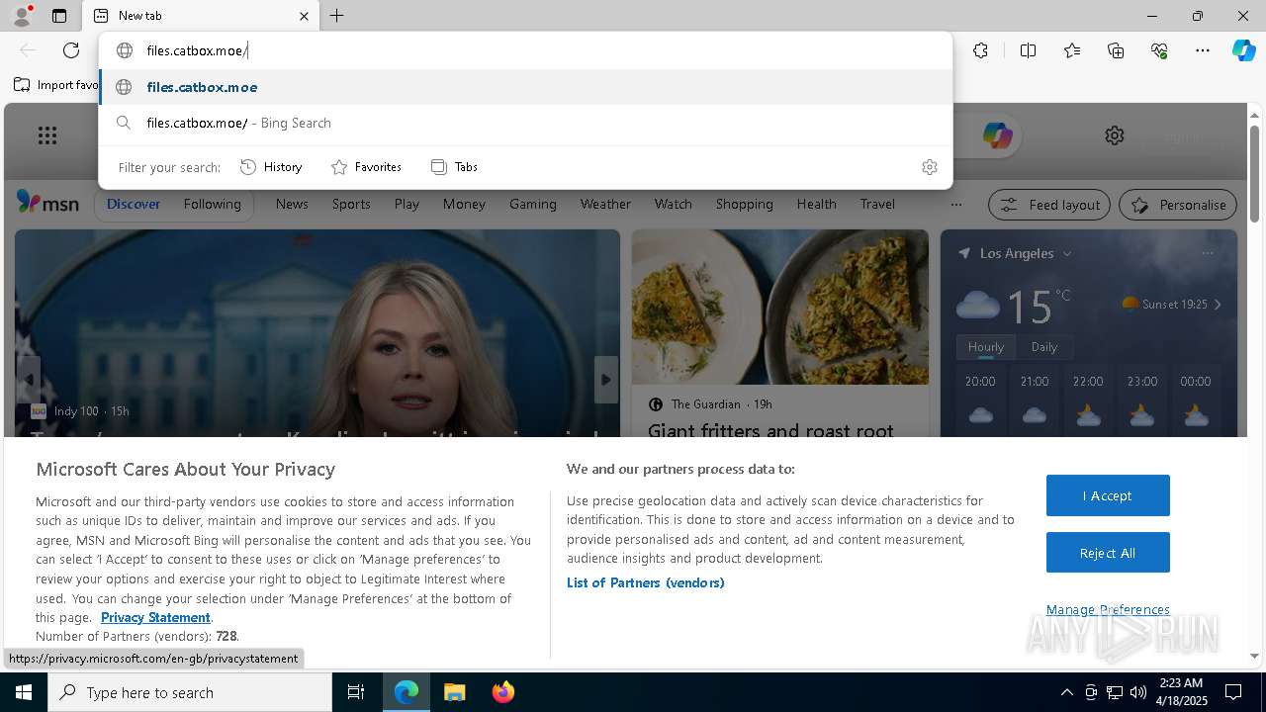Click the Sunset 19:25 arrow

[x=1218, y=305]
